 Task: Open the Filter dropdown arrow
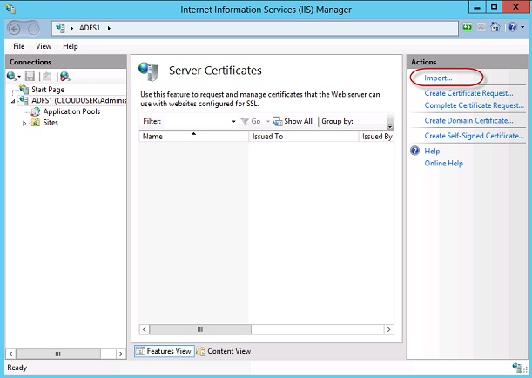[x=233, y=121]
